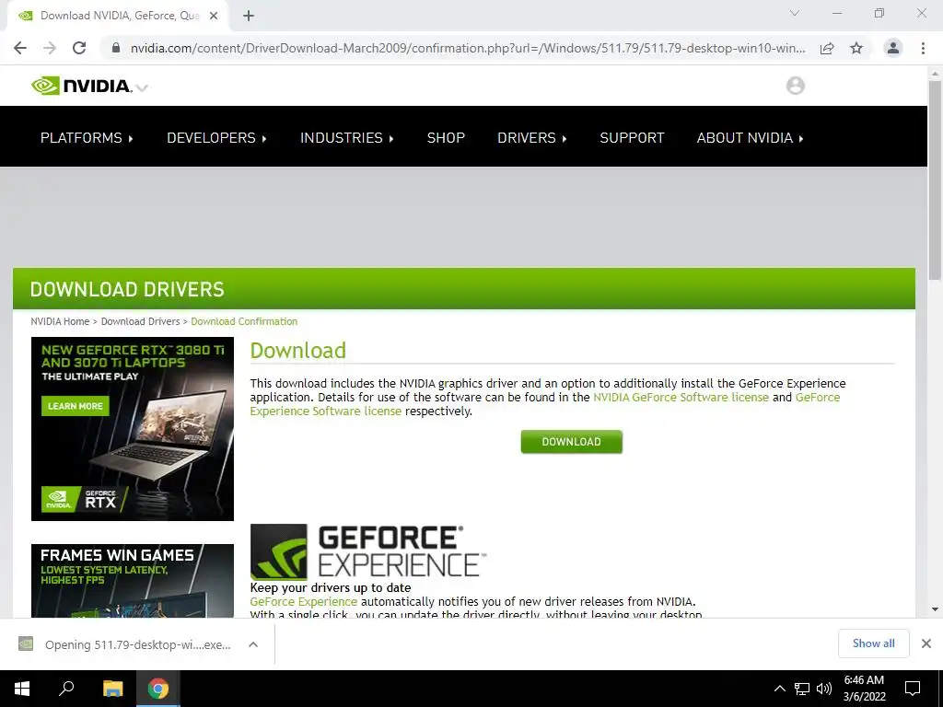Click LEARN MORE on RTX laptop ad
The height and width of the screenshot is (707, 943).
pyautogui.click(x=76, y=406)
